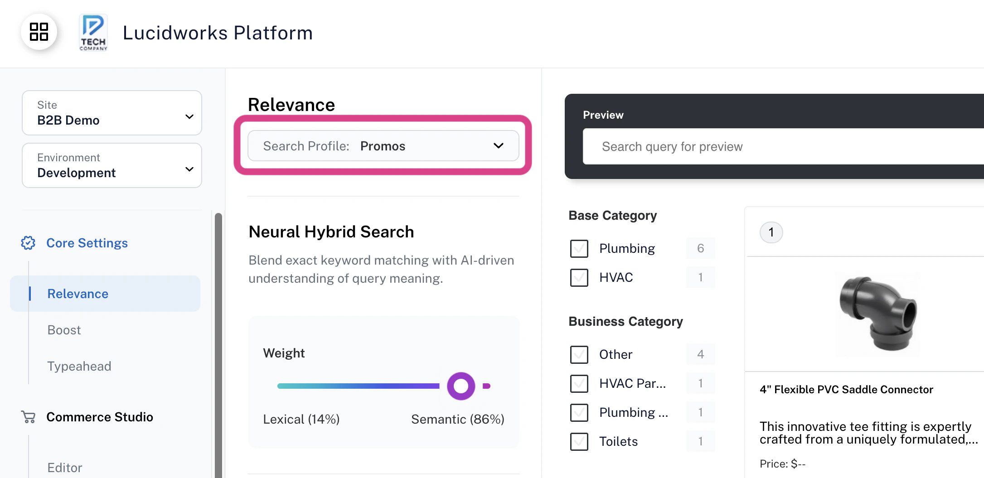Click the Preview panel heading
Viewport: 984px width, 478px height.
click(603, 115)
